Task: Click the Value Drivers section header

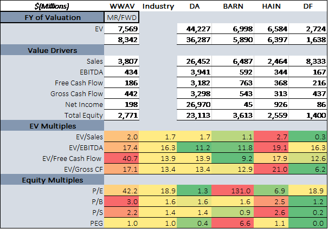Action: point(52,50)
